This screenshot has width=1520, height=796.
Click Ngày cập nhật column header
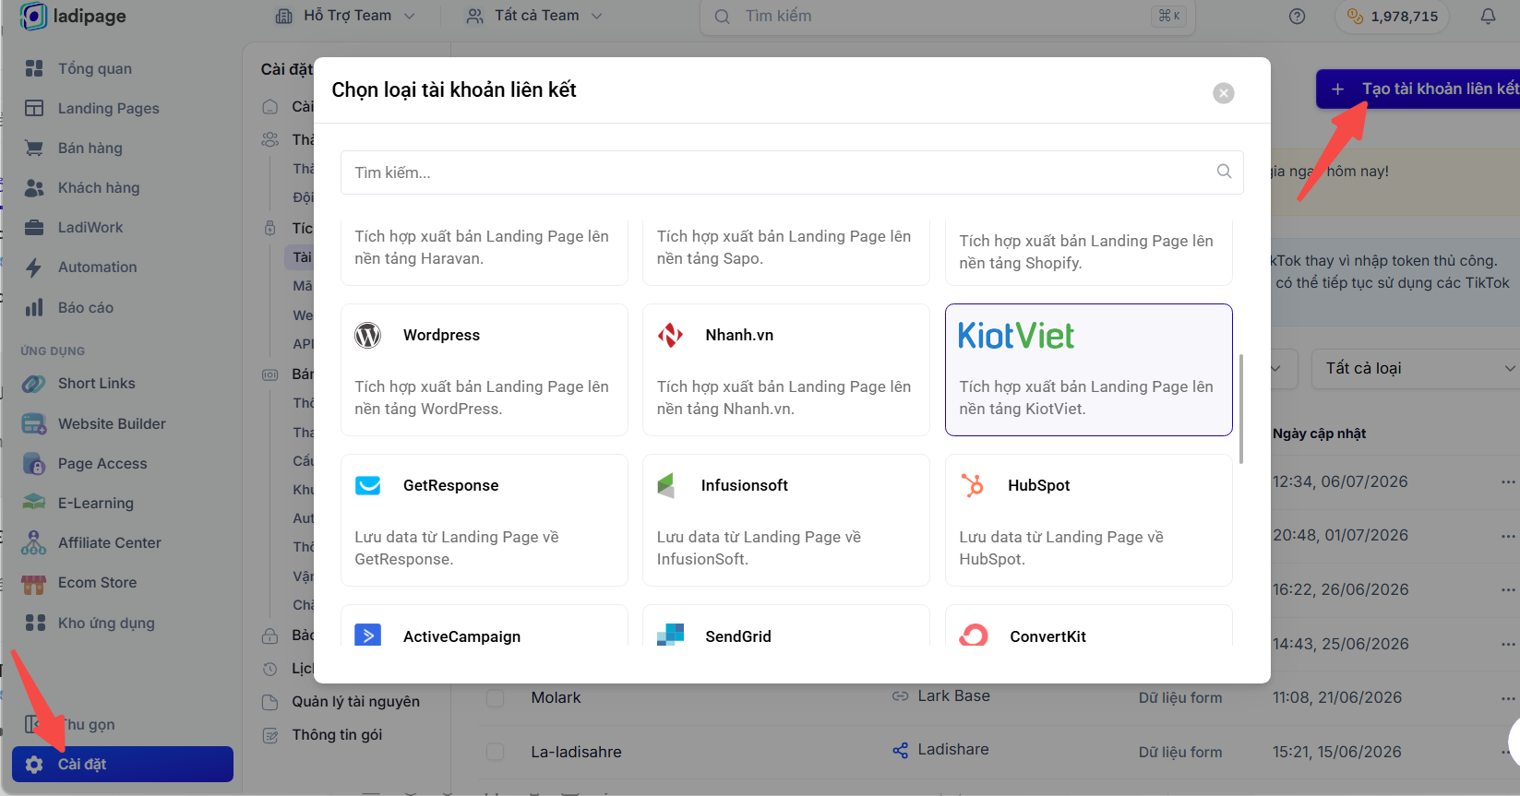coord(1319,434)
